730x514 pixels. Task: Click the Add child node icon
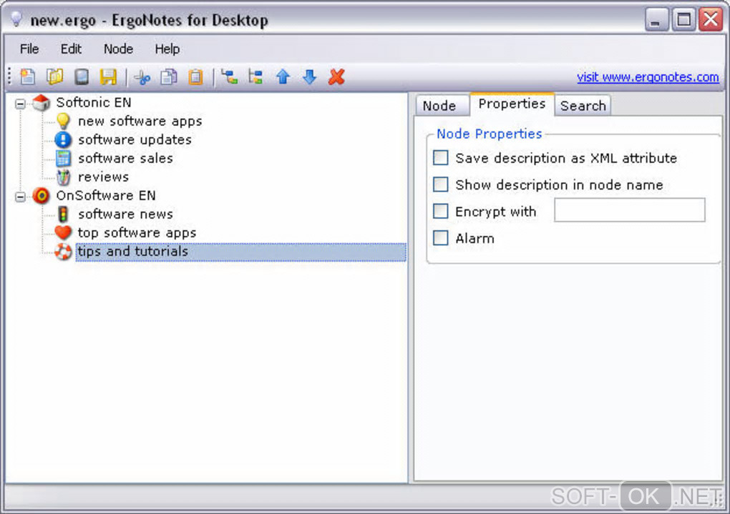[x=229, y=76]
